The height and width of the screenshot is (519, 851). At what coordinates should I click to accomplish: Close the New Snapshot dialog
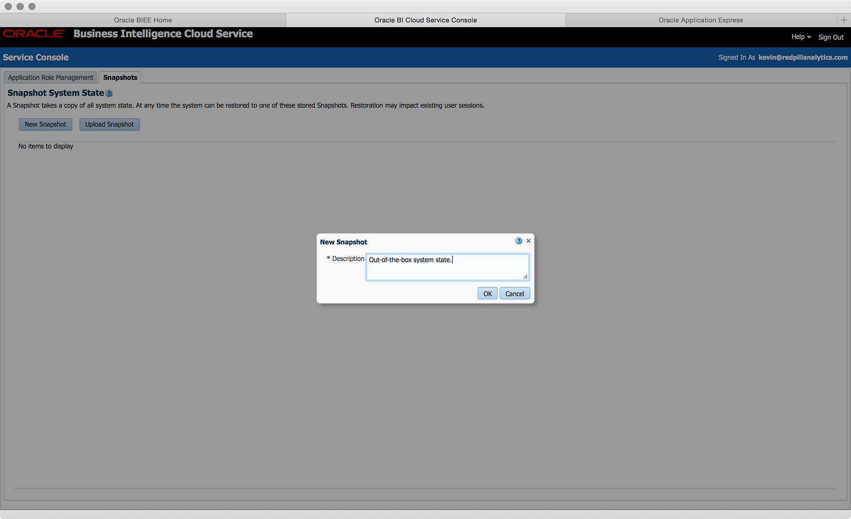click(529, 241)
